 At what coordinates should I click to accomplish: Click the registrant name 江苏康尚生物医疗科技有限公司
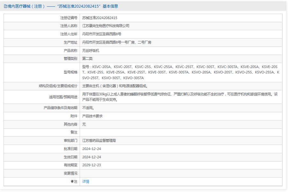[x=106, y=26]
